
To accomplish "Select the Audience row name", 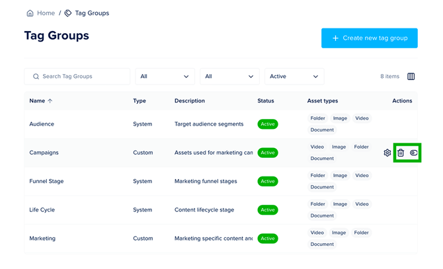I will coord(42,124).
